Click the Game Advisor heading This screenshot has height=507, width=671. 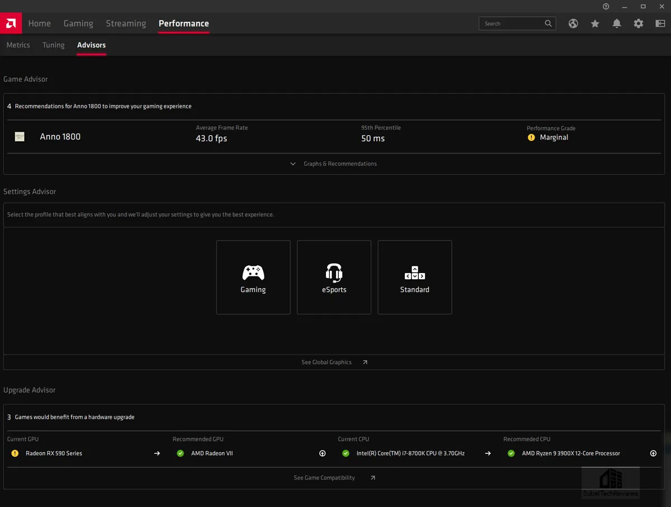26,79
